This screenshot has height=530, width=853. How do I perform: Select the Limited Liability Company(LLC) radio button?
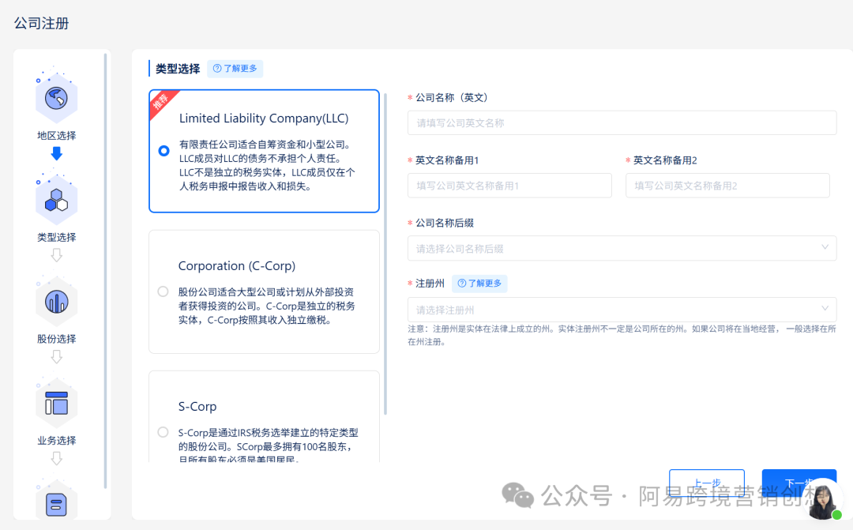163,152
